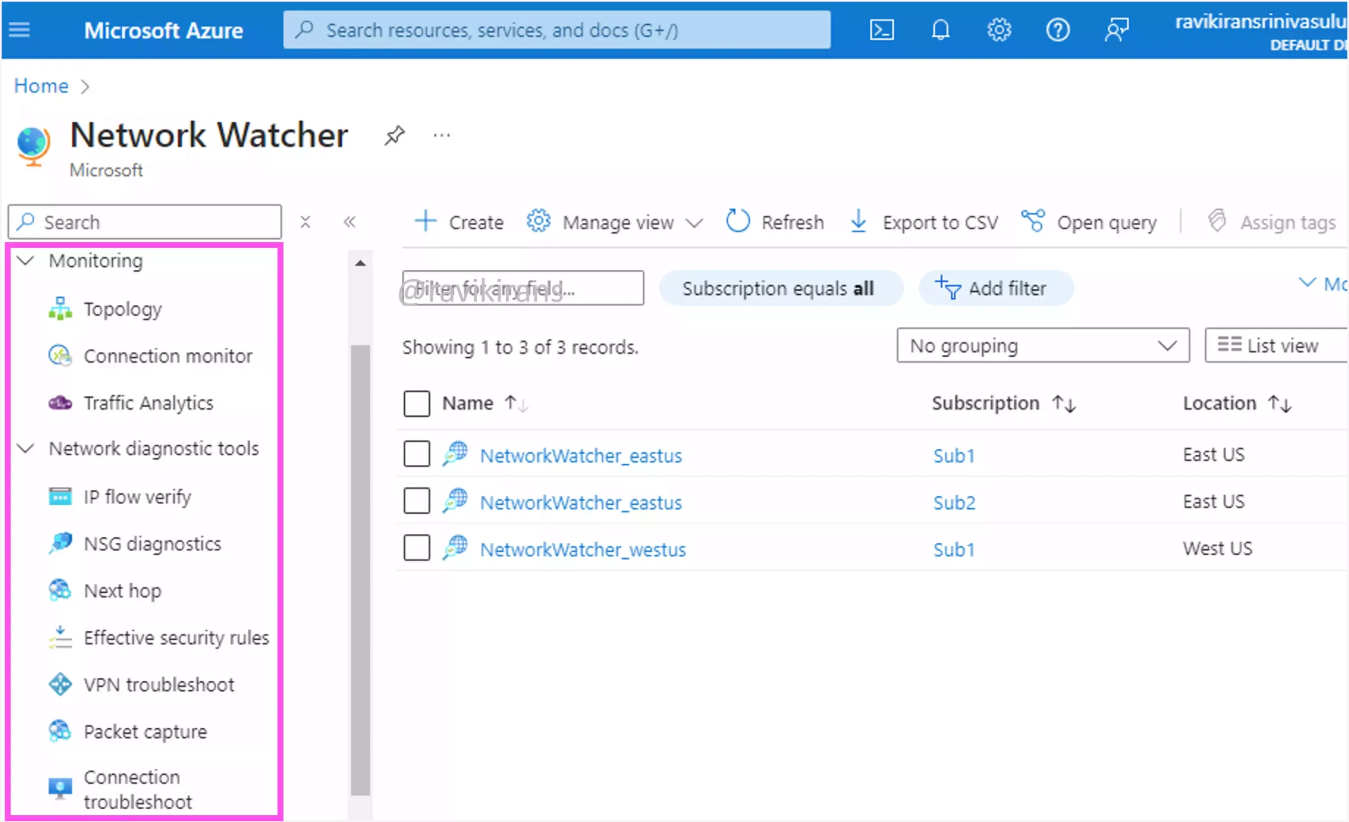
Task: Click the Assign tags button
Action: coord(1271,222)
